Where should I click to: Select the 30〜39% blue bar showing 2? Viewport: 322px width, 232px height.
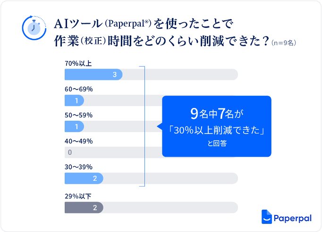[84, 178]
